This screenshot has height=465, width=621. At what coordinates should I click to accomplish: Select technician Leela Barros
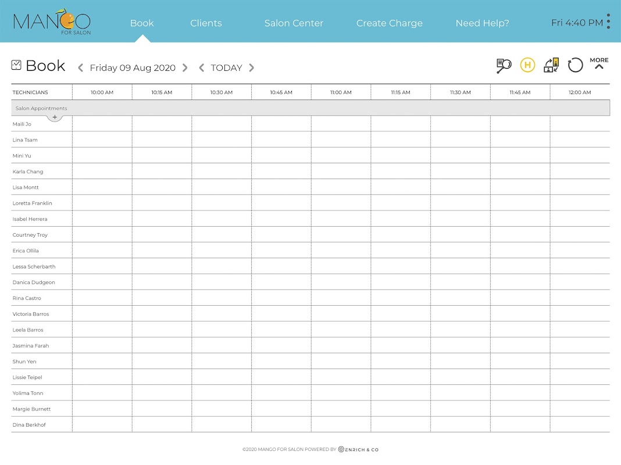pos(28,330)
